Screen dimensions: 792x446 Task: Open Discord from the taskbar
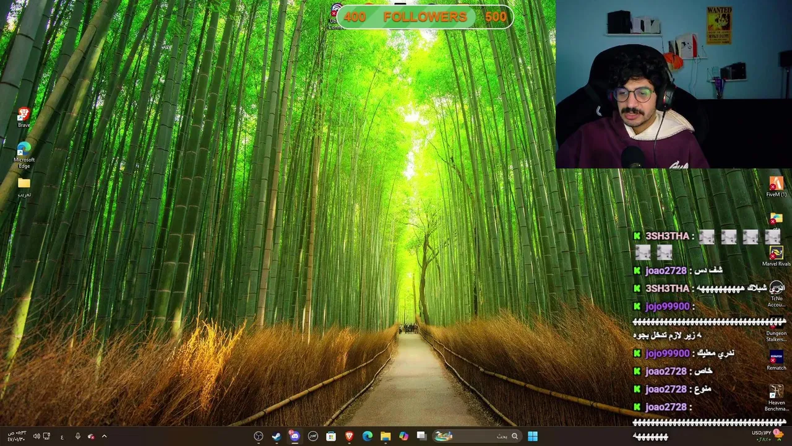(295, 436)
